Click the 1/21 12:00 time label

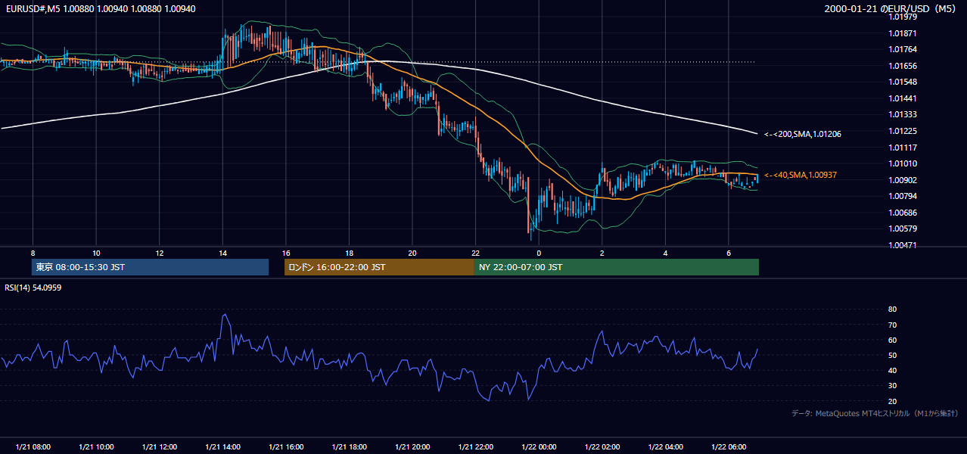159,447
